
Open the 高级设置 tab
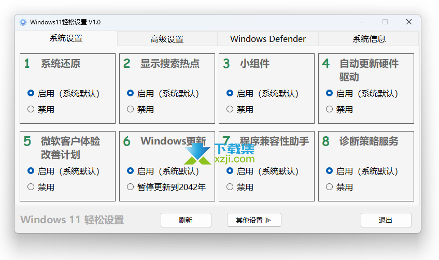167,39
